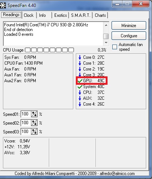
Task: Click the 'Aux1 Fan: 0 RPM' reading
Action: (x=20, y=75)
